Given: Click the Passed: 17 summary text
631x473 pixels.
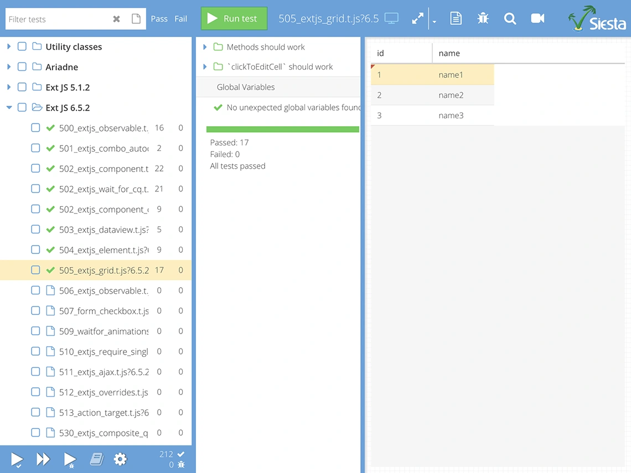Looking at the screenshot, I should tap(229, 142).
